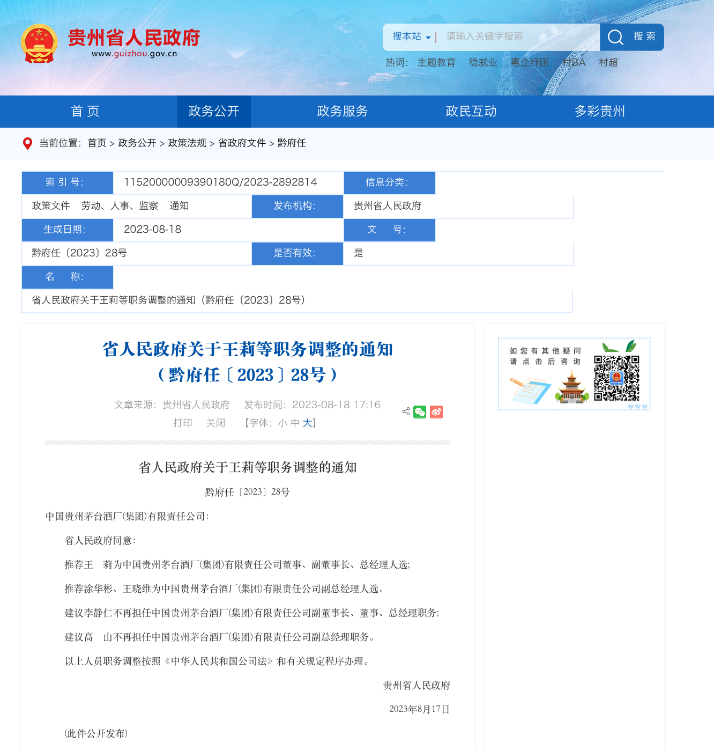Viewport: 714px width, 750px height.
Task: Click the 贵州省人民政府 site title
Action: click(133, 38)
